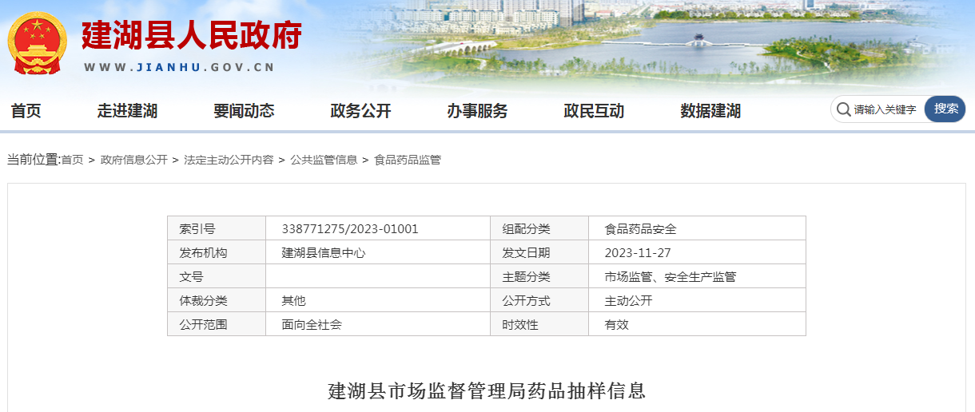The width and height of the screenshot is (975, 412).
Task: Click the 体裁分类 label cell
Action: 217,300
